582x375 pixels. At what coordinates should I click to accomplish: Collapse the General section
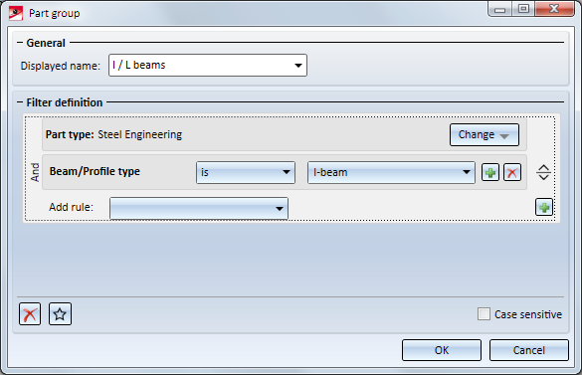click(20, 43)
